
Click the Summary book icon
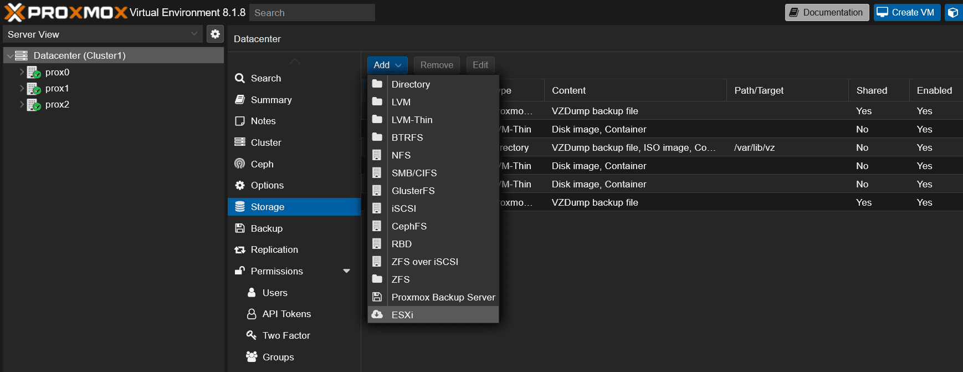[x=240, y=100]
